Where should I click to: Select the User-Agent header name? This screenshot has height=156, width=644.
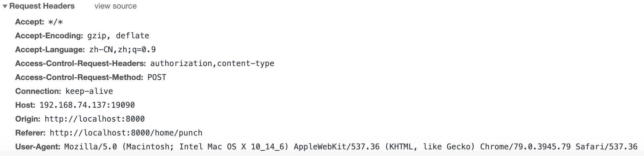(38, 147)
